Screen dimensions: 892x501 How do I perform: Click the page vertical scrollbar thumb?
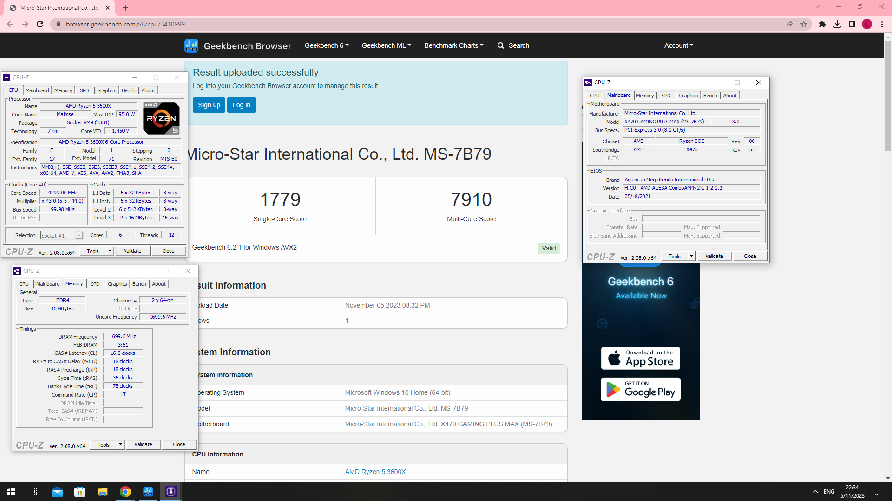[888, 96]
